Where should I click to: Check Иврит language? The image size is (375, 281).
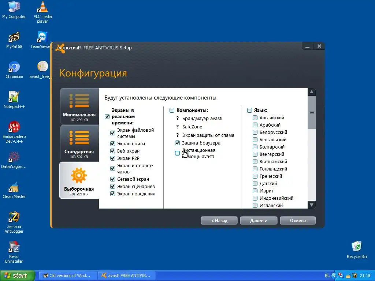255,191
